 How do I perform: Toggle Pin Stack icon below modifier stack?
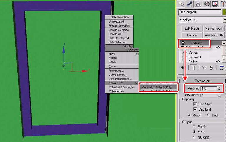(182, 67)
